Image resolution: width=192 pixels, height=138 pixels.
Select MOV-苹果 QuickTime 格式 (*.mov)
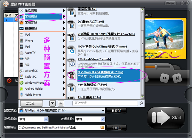[102, 47]
